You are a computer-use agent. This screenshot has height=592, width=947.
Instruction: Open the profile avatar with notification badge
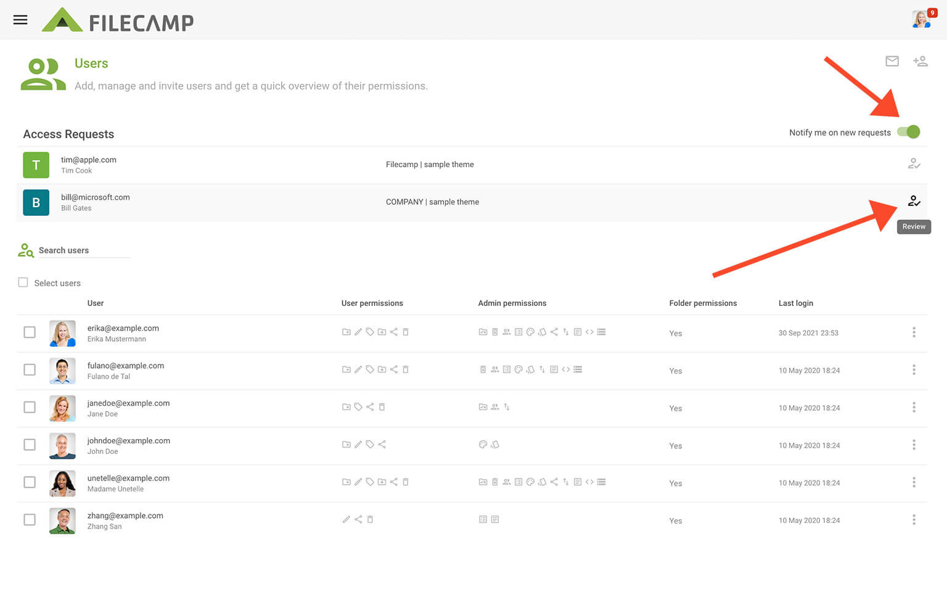[x=922, y=19]
